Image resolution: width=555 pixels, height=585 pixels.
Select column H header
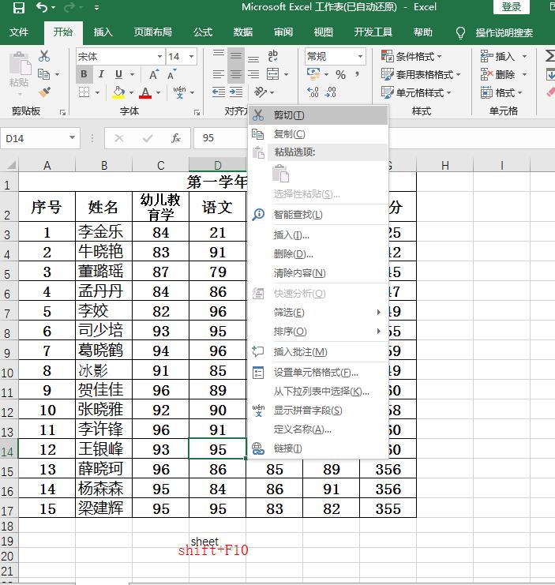pos(444,165)
